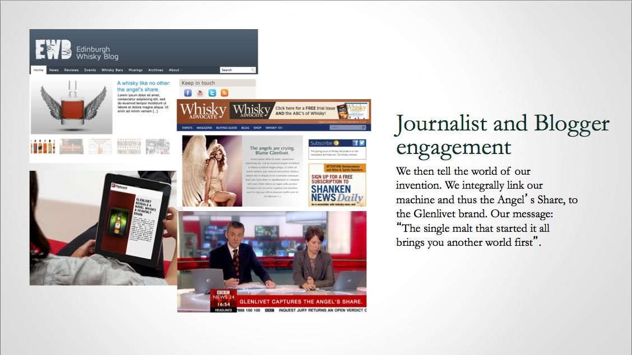This screenshot has height=355, width=632.
Task: Click the EWB logo on Edinburgh Whisky Blog
Action: [x=53, y=50]
